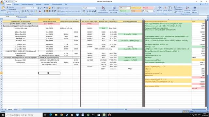This screenshot has width=209, height=117.
Task: Click the insert function fx button
Action: point(25,17)
